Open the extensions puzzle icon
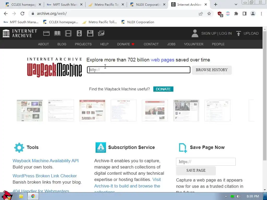 pyautogui.click(x=236, y=14)
